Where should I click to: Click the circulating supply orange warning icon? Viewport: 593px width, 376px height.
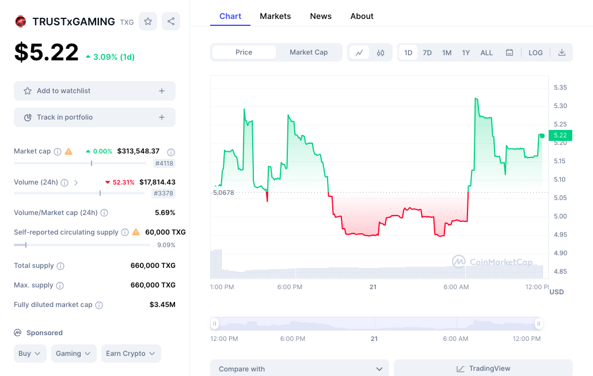pos(136,232)
